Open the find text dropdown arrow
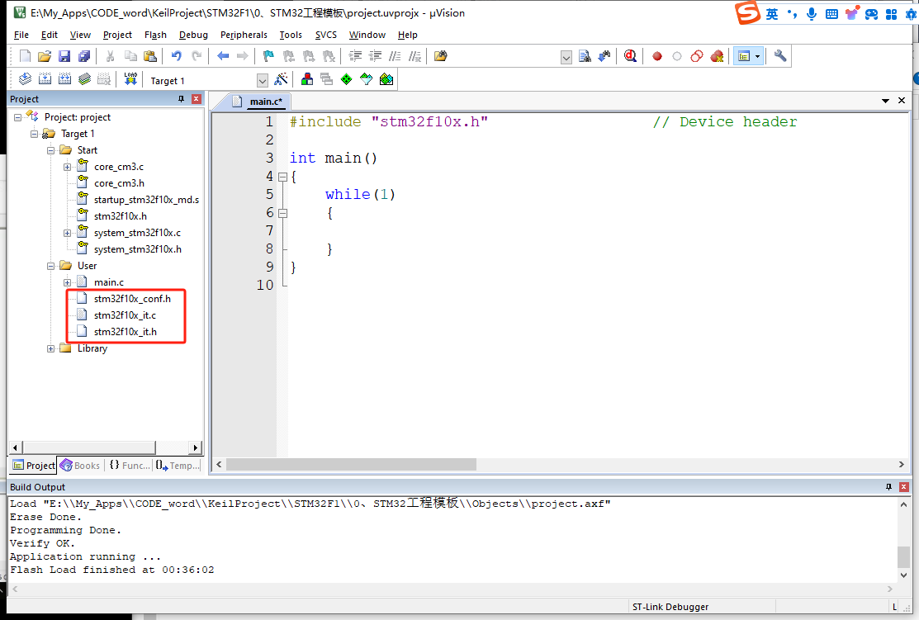Image resolution: width=919 pixels, height=620 pixels. pos(566,58)
